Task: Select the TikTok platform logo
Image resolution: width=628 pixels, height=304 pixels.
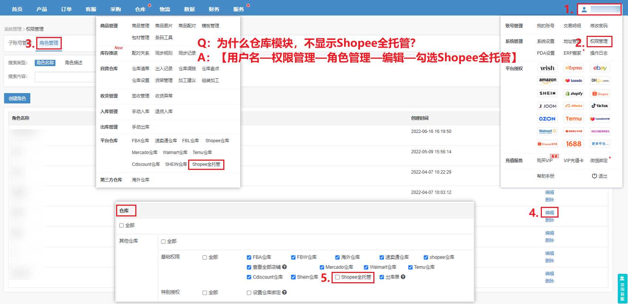Action: 600,106
